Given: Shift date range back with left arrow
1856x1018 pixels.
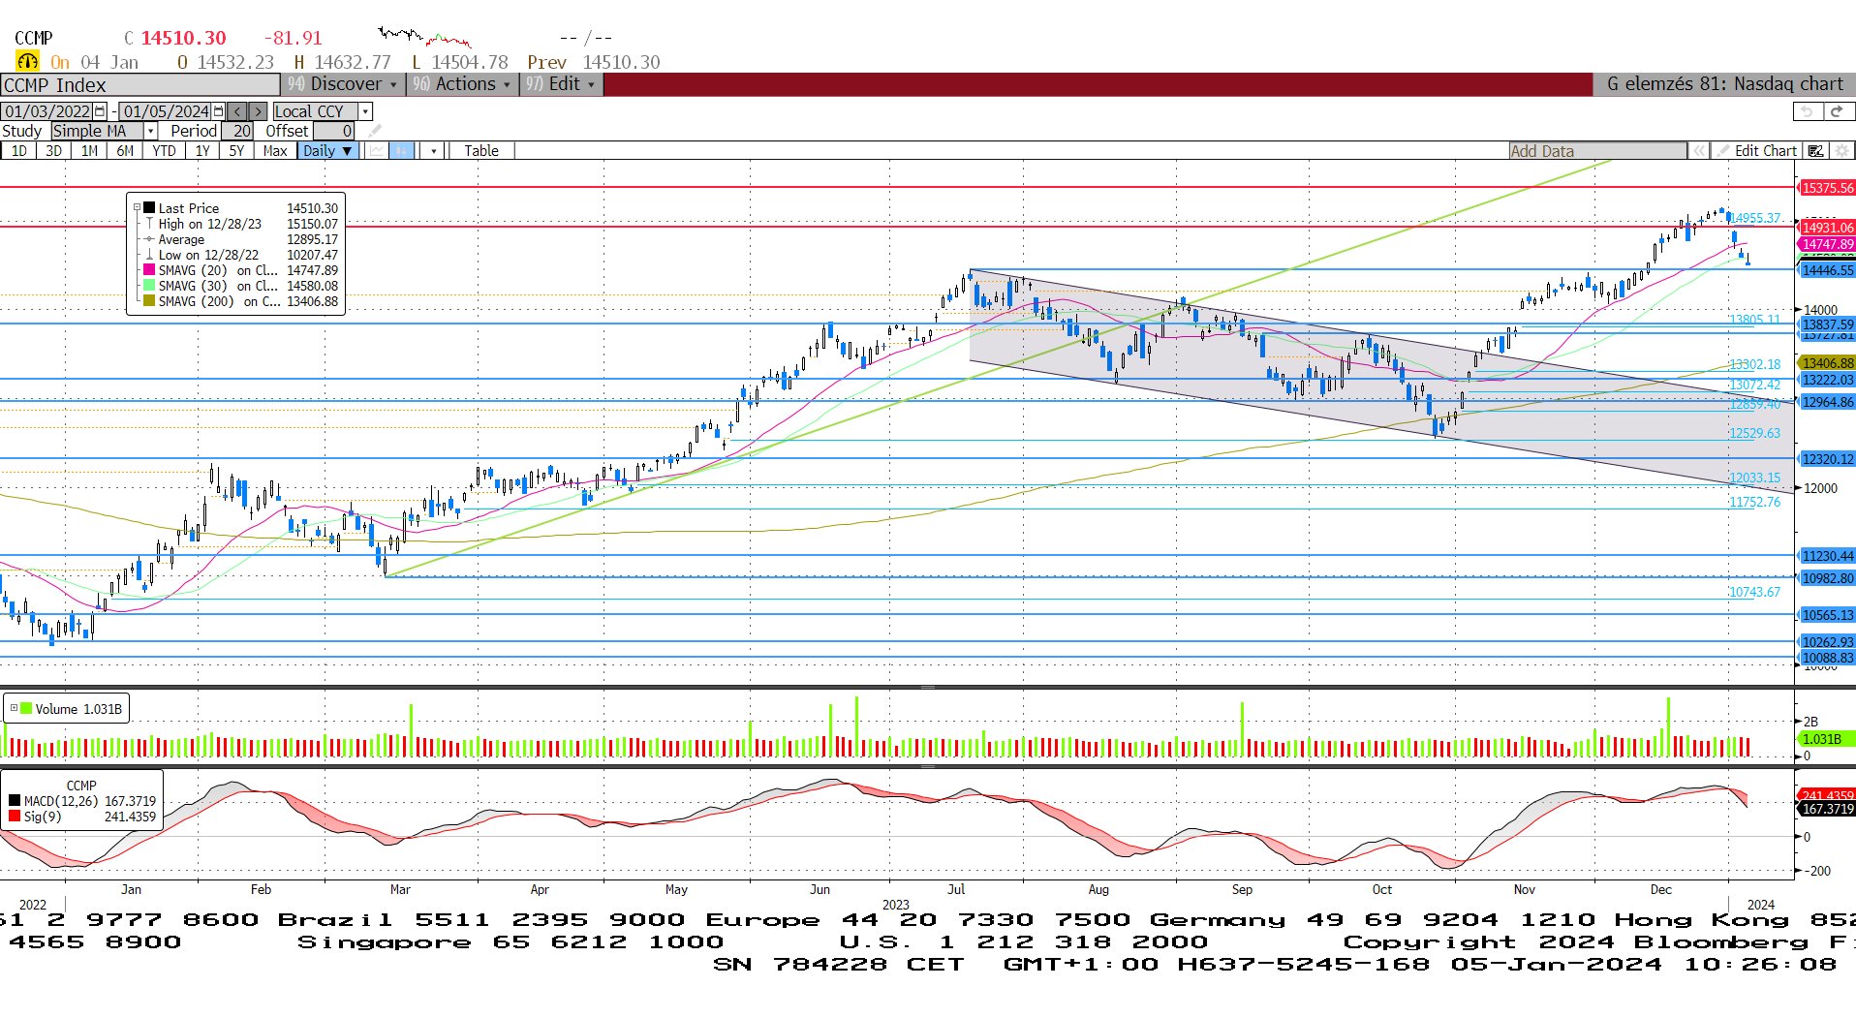Looking at the screenshot, I should tap(237, 111).
